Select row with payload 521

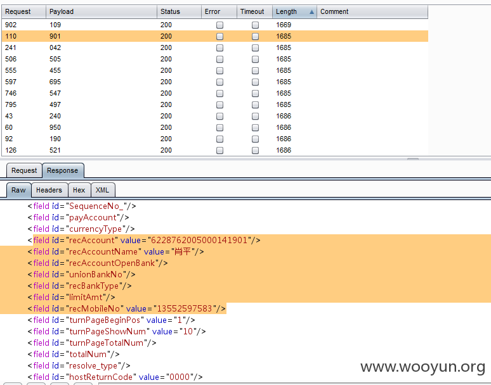(215, 150)
